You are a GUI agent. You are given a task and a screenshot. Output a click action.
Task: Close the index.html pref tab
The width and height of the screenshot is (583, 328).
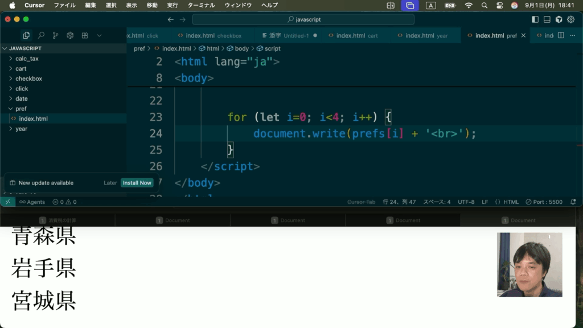click(x=523, y=35)
